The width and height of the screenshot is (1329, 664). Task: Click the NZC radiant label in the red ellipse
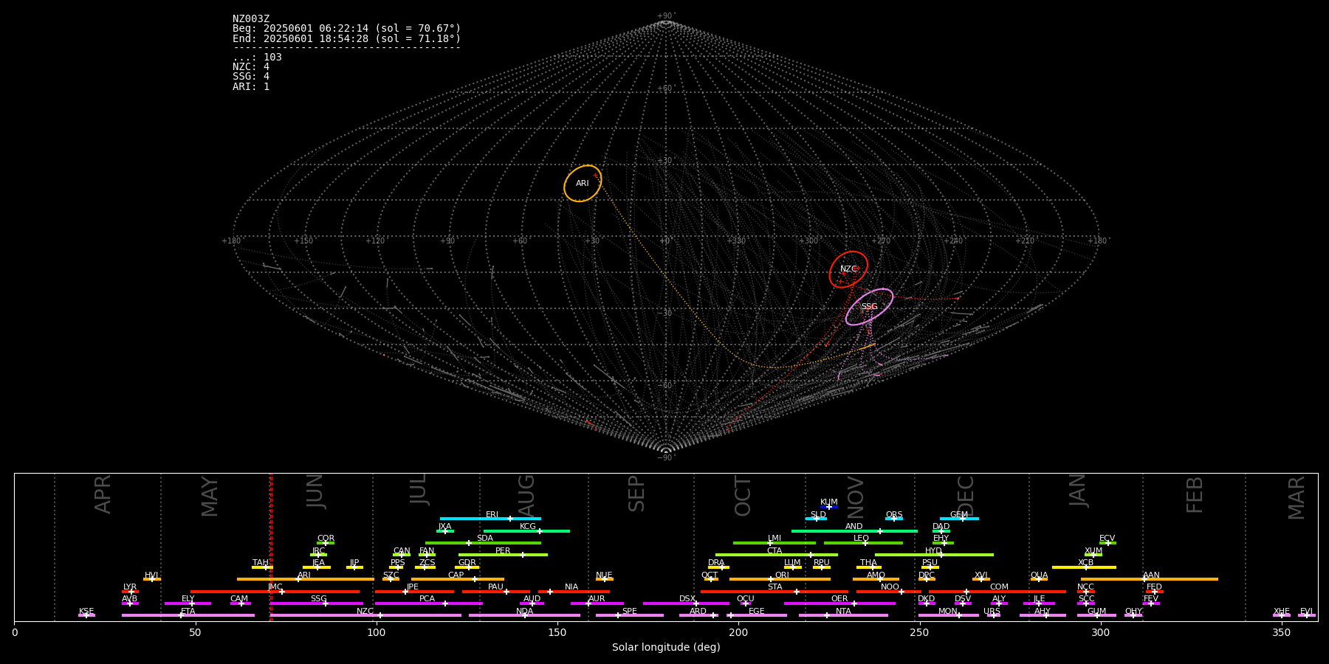(848, 269)
